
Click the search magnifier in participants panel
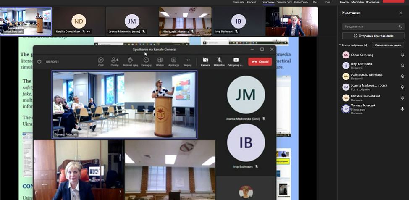point(401,26)
